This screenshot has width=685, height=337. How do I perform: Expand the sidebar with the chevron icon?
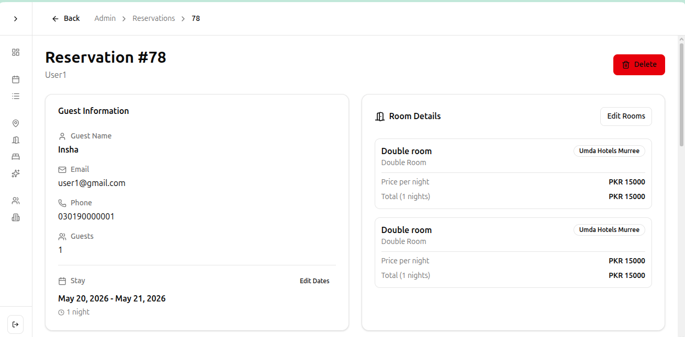tap(16, 19)
